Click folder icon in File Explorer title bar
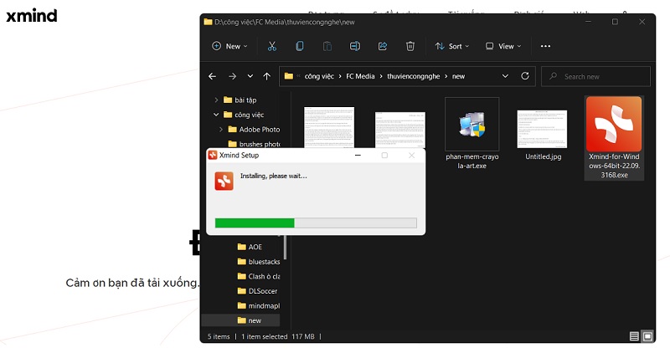This screenshot has height=353, width=670. (x=208, y=22)
